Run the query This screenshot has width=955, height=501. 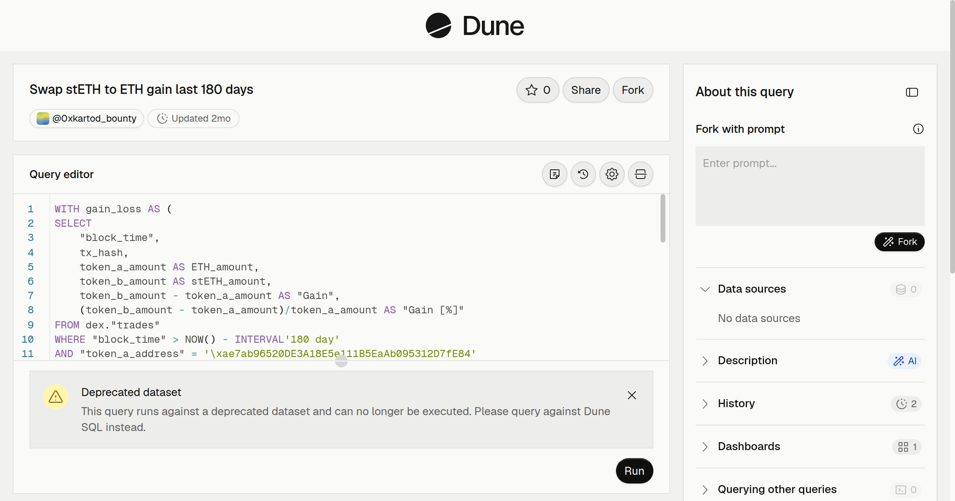[634, 471]
